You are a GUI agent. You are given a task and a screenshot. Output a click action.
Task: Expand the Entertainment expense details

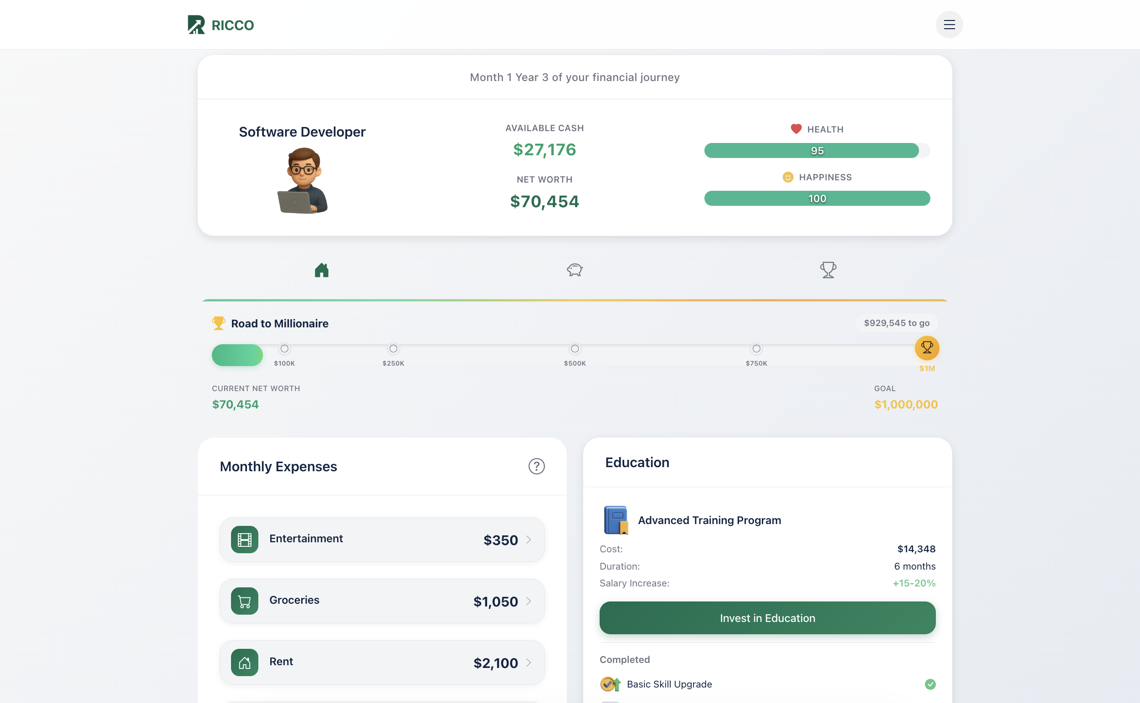point(529,540)
